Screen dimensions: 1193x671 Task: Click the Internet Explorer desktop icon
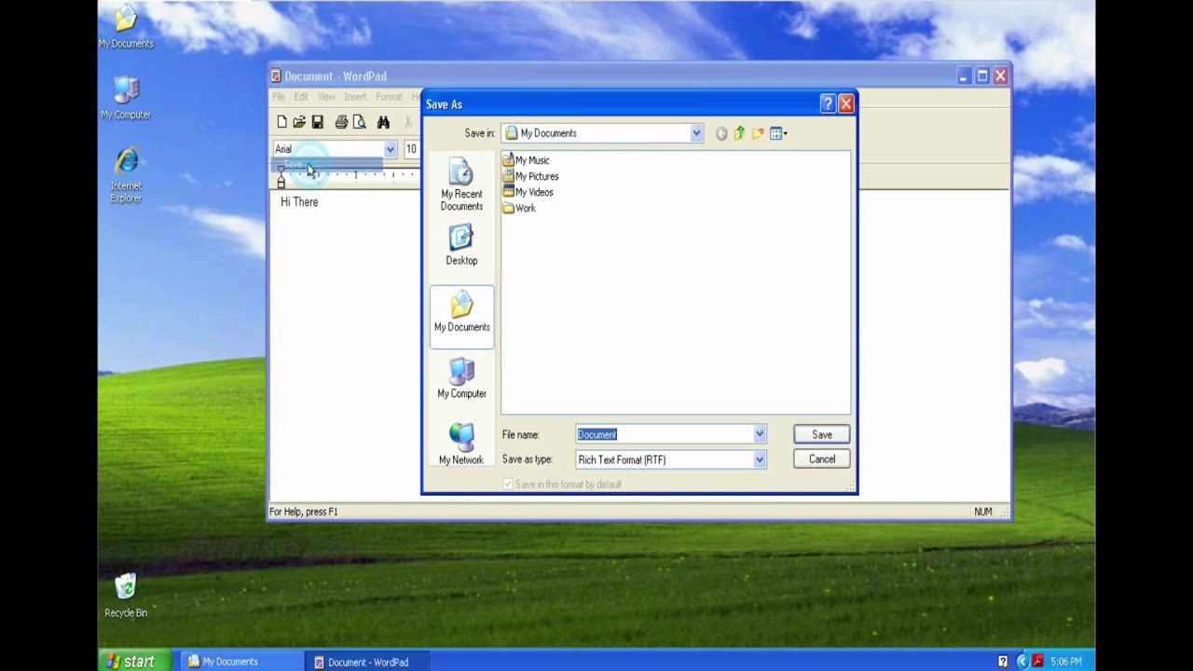tap(126, 175)
